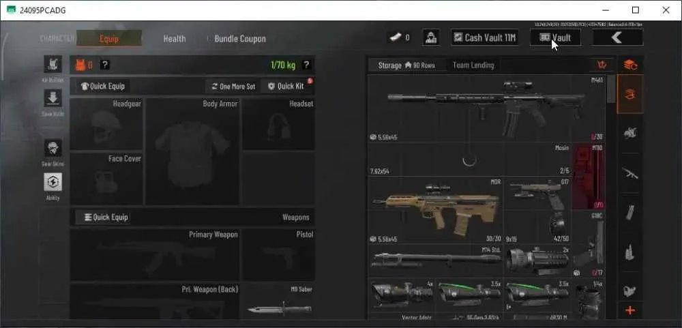Click the Quick Kit button
Screen dimensions: 682x328
(x=286, y=86)
